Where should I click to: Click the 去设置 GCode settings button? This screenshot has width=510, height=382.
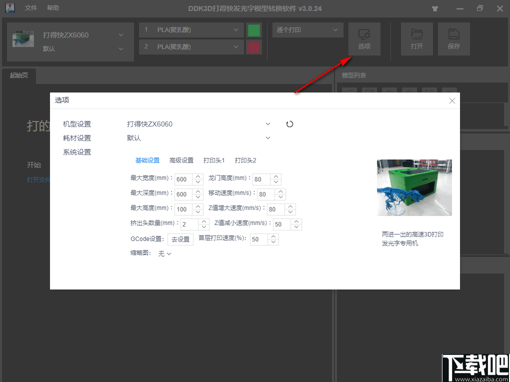[x=180, y=239]
